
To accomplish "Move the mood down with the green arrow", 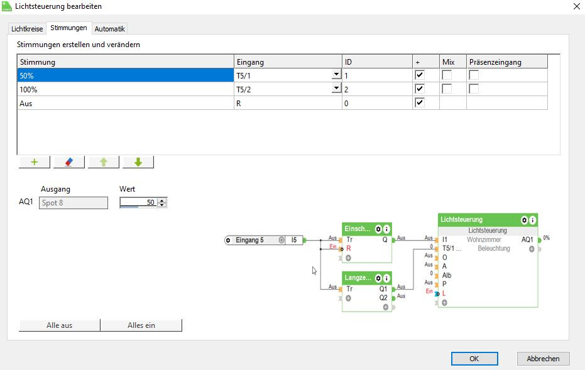I will pos(138,162).
